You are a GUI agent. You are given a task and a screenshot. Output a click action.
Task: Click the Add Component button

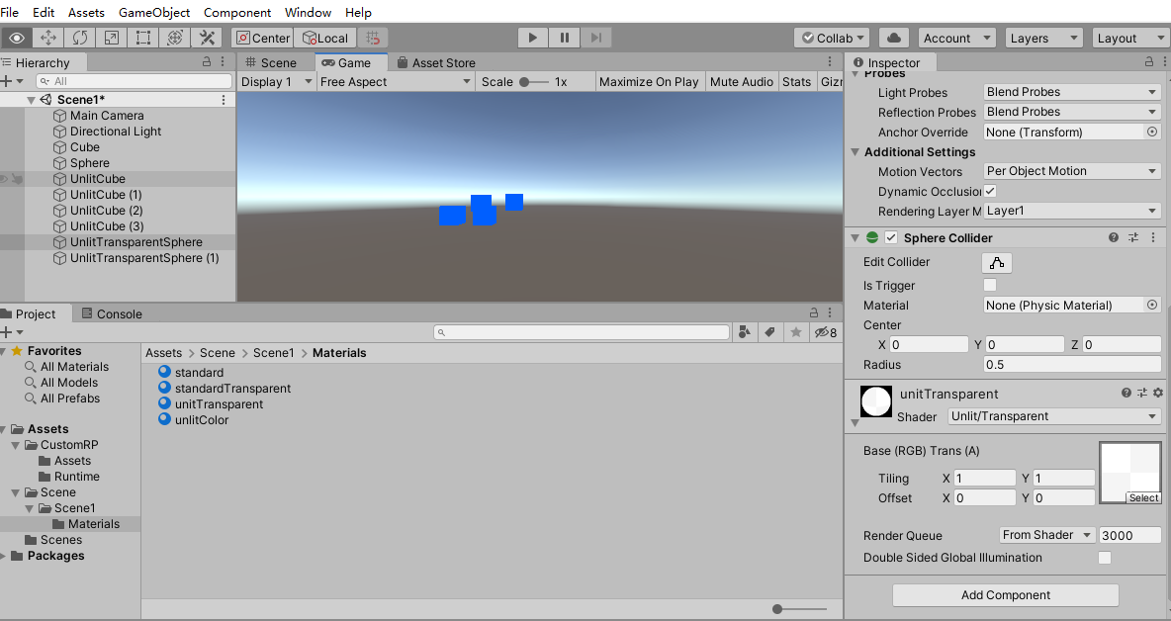point(1005,595)
